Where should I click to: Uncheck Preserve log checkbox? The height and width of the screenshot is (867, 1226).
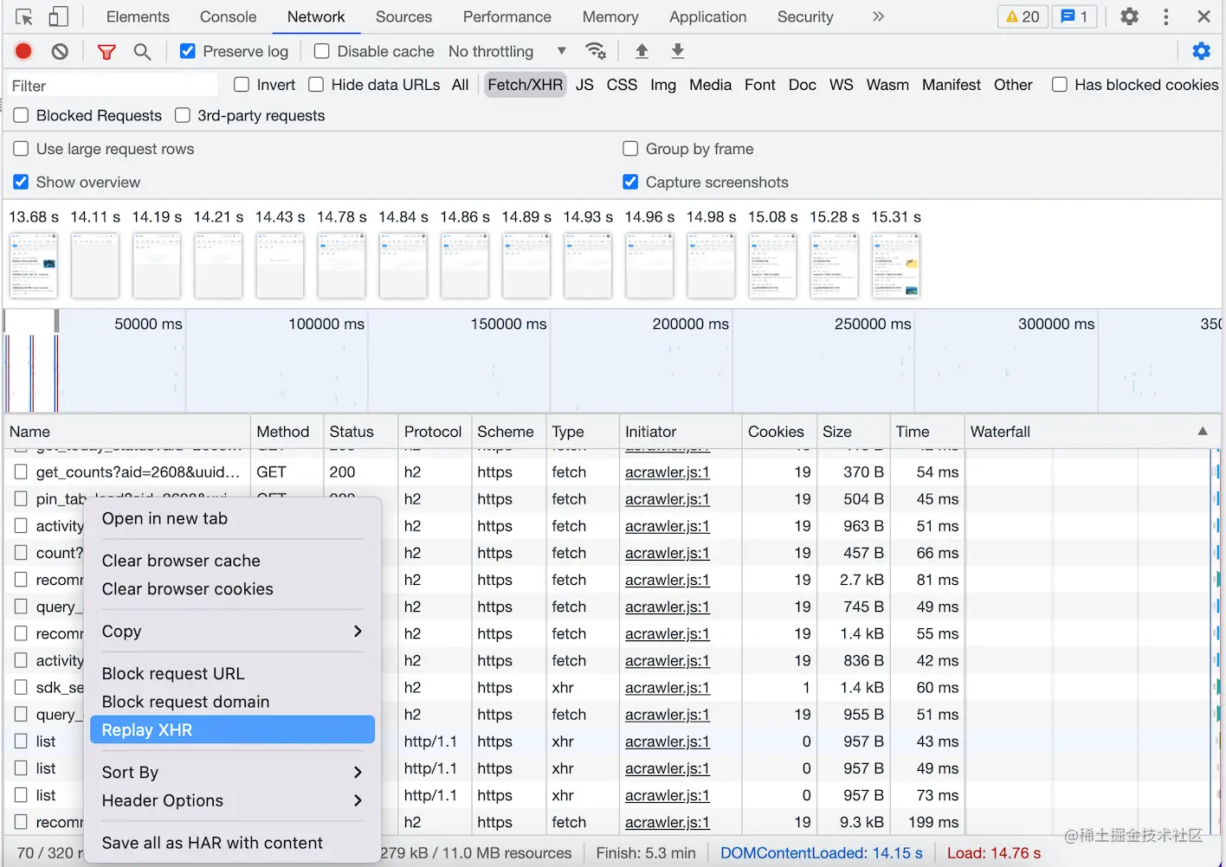click(187, 52)
